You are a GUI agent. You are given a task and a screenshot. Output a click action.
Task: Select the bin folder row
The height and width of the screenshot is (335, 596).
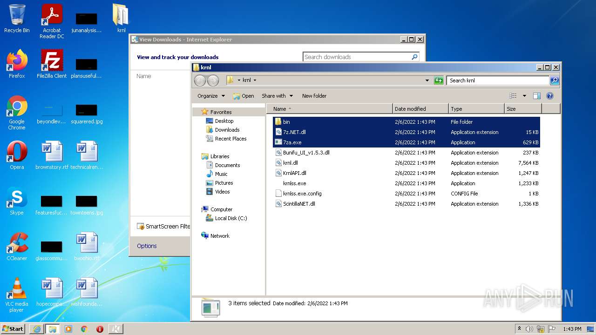[x=406, y=122]
